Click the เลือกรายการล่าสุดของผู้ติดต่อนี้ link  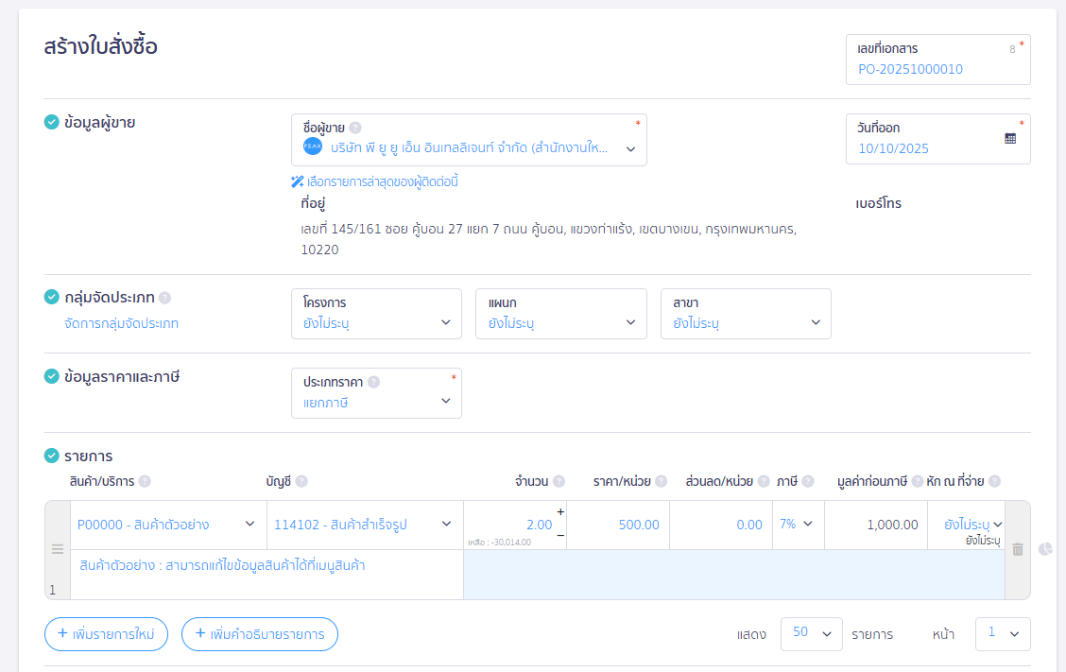375,181
